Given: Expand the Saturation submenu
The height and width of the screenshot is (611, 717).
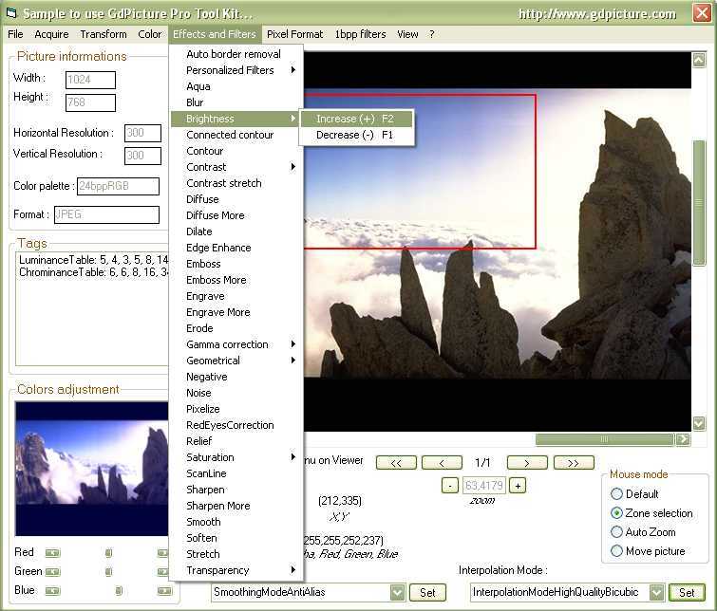Looking at the screenshot, I should (x=236, y=457).
